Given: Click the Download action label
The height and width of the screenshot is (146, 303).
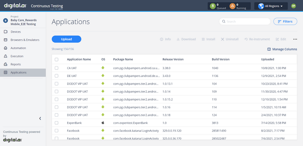Looking at the screenshot, I should tap(188, 39).
